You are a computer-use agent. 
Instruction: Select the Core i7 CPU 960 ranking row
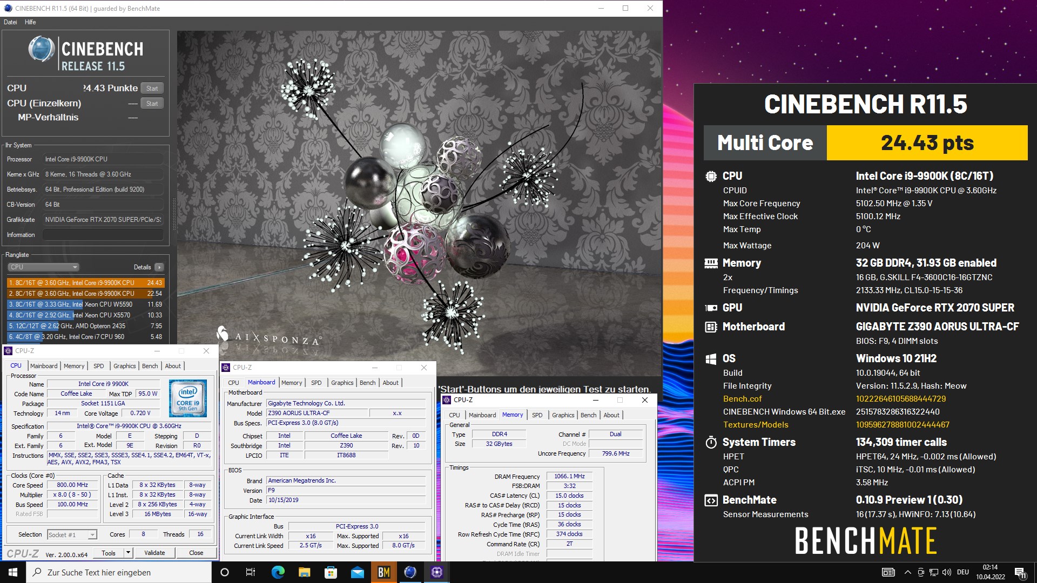[85, 337]
